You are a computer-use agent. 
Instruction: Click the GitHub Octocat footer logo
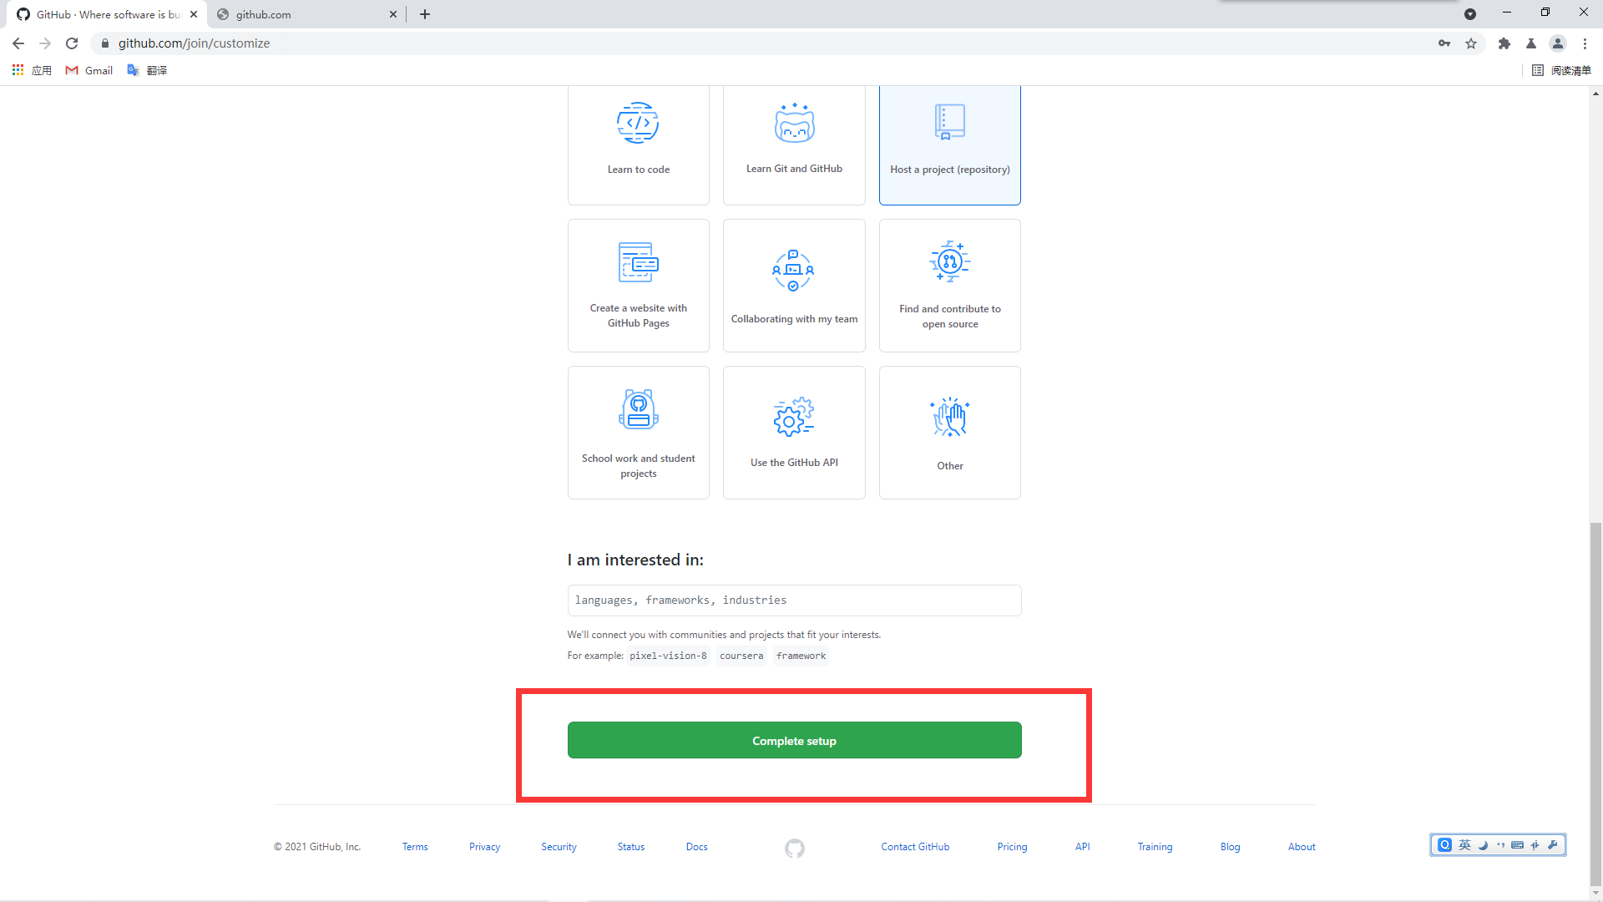(x=795, y=849)
